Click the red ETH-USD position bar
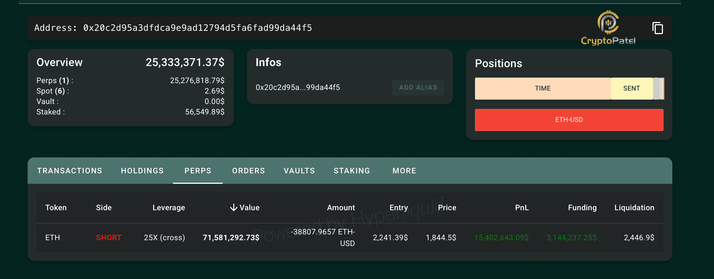This screenshot has height=279, width=714. point(569,120)
